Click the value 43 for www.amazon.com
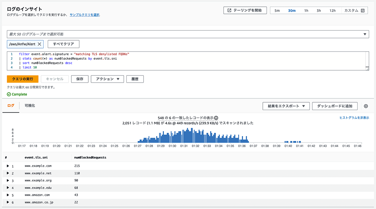 click(76, 195)
